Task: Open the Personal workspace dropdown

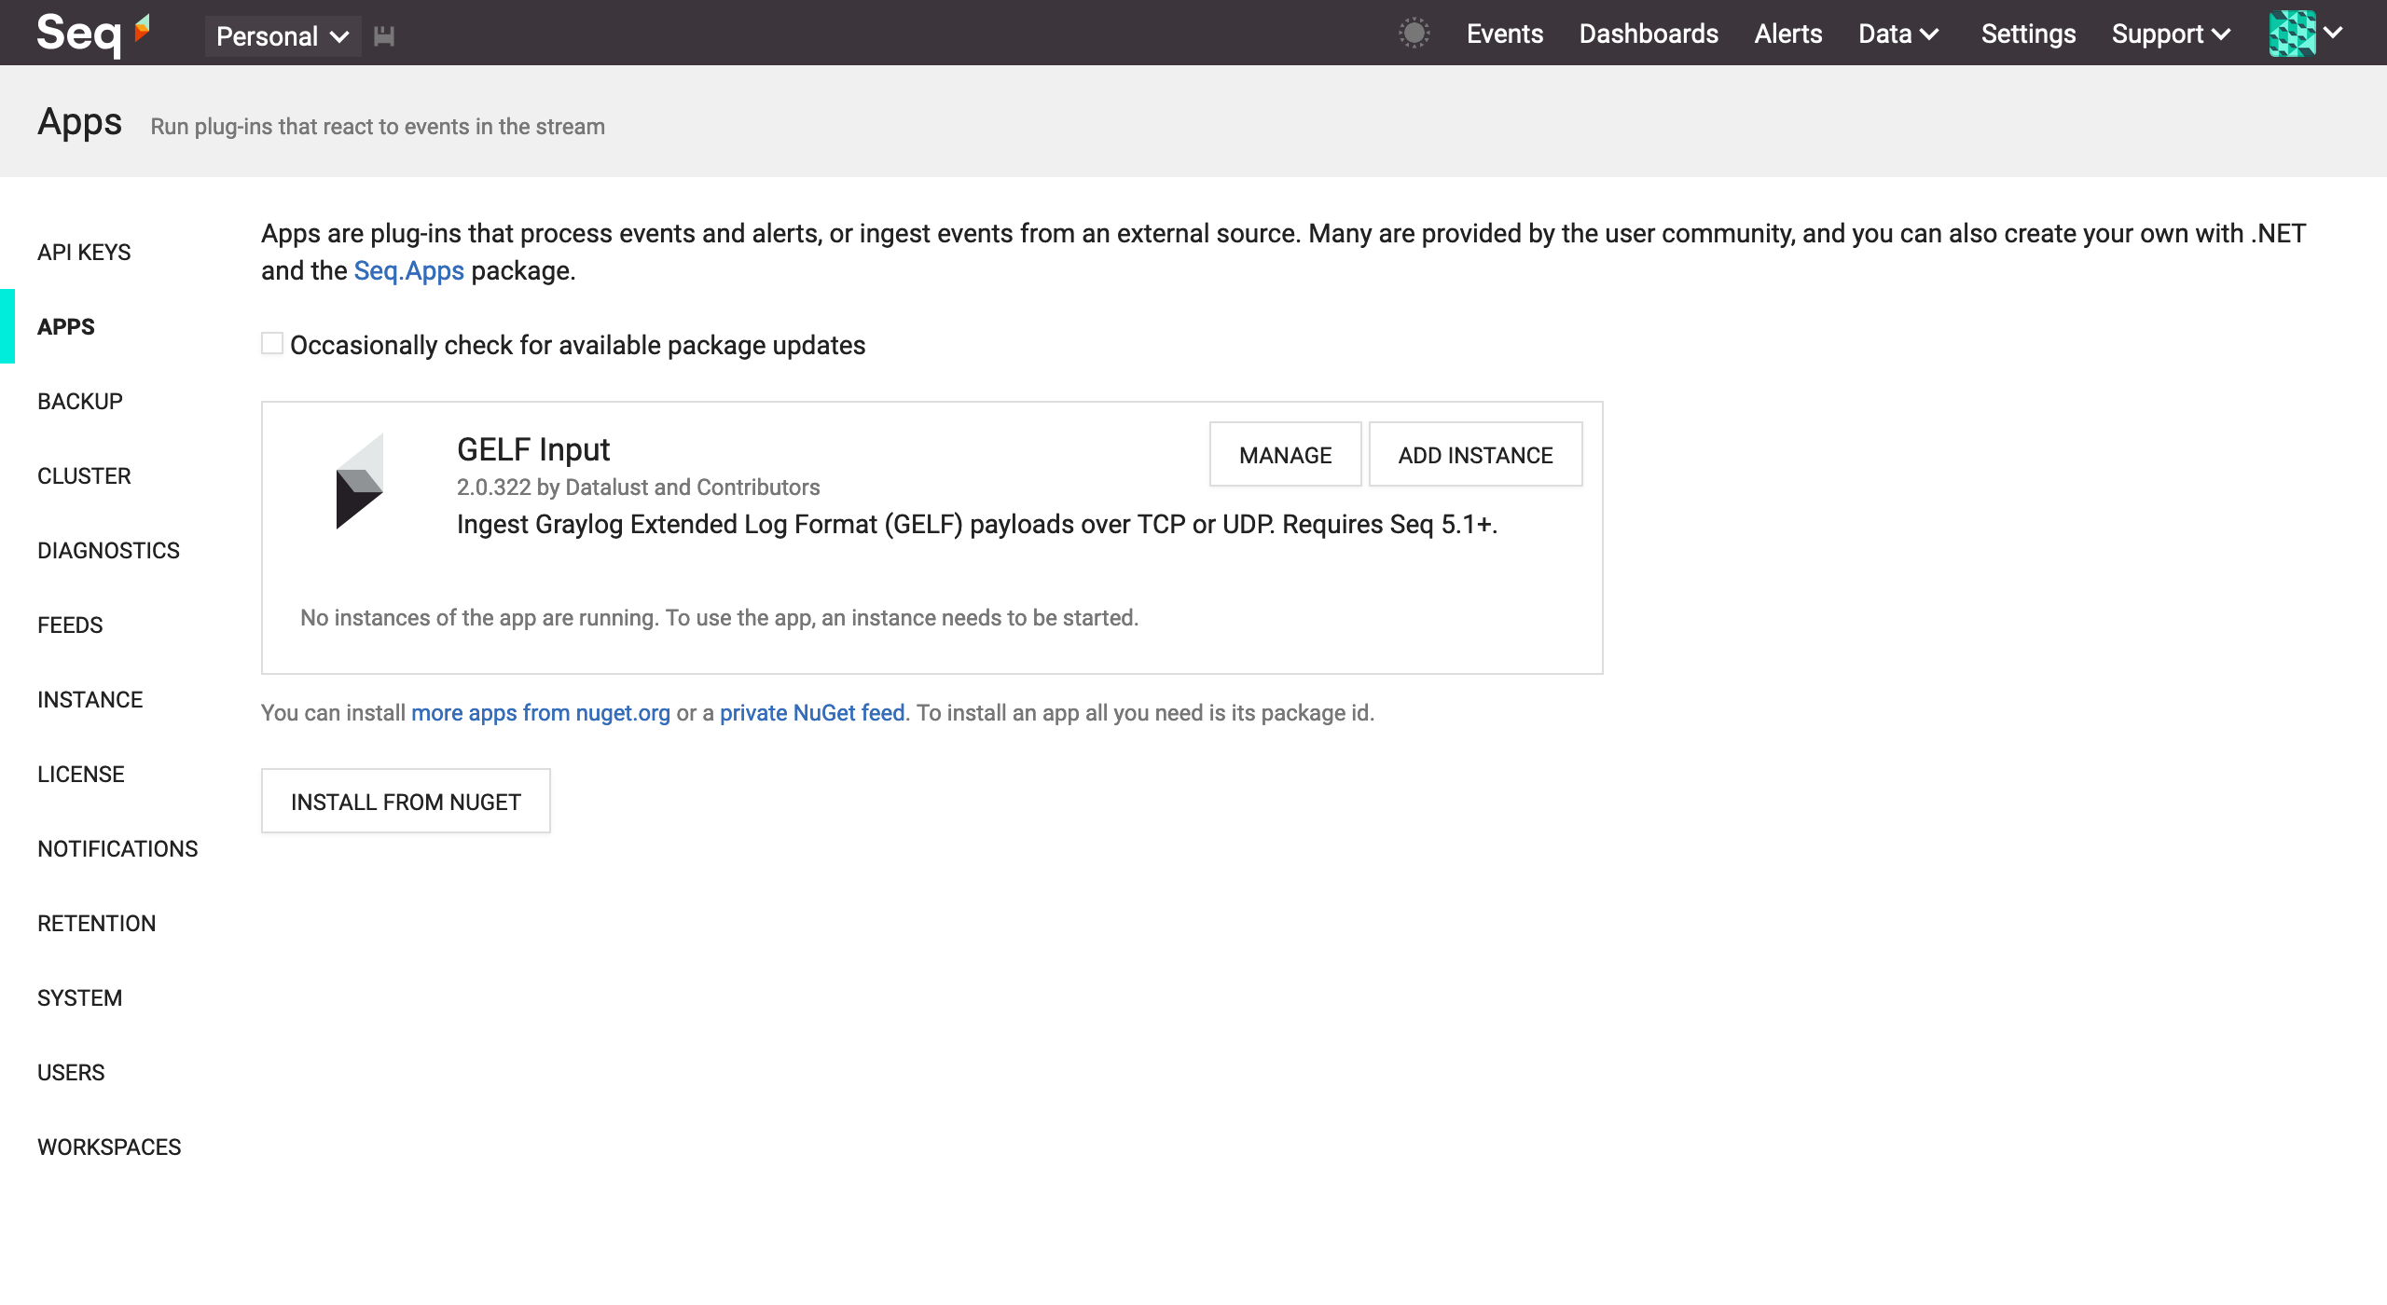Action: coord(282,36)
